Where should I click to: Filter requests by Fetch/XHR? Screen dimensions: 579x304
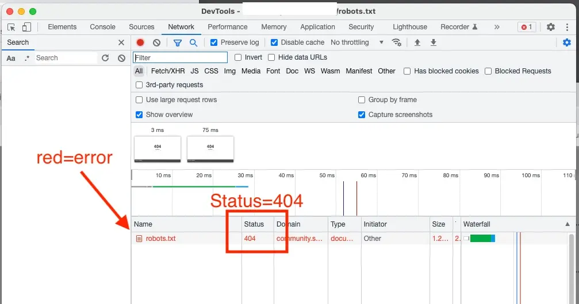pyautogui.click(x=168, y=71)
